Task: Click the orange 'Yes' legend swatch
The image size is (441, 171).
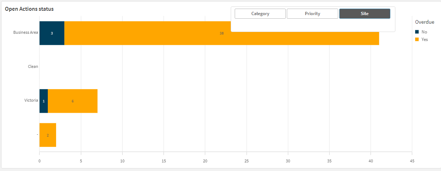Action: (x=417, y=40)
